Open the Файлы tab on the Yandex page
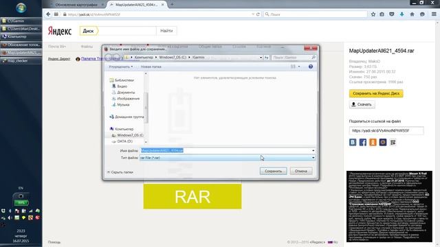Viewport: 440px width, 247px height. [x=87, y=47]
